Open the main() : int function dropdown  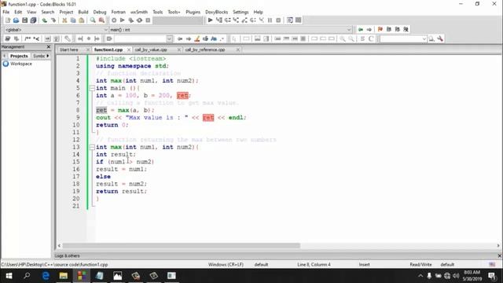click(x=230, y=30)
